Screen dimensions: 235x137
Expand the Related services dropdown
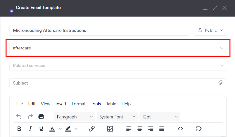coord(118,65)
